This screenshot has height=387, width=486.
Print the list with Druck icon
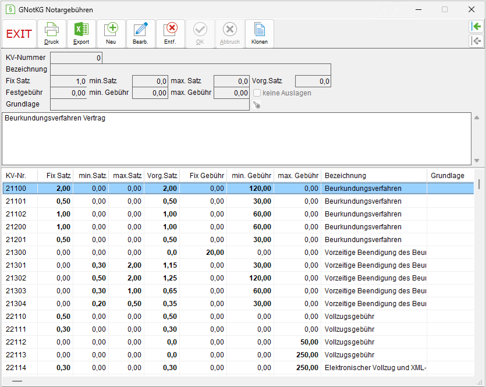tap(51, 34)
